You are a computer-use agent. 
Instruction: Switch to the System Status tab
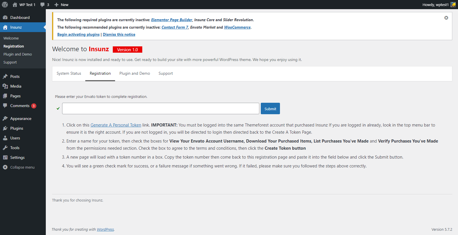click(x=69, y=73)
